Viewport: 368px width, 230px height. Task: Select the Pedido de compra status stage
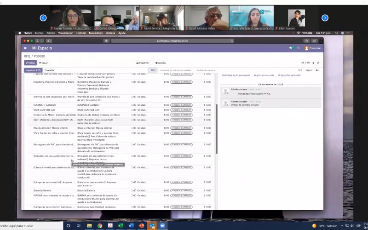tap(206, 70)
